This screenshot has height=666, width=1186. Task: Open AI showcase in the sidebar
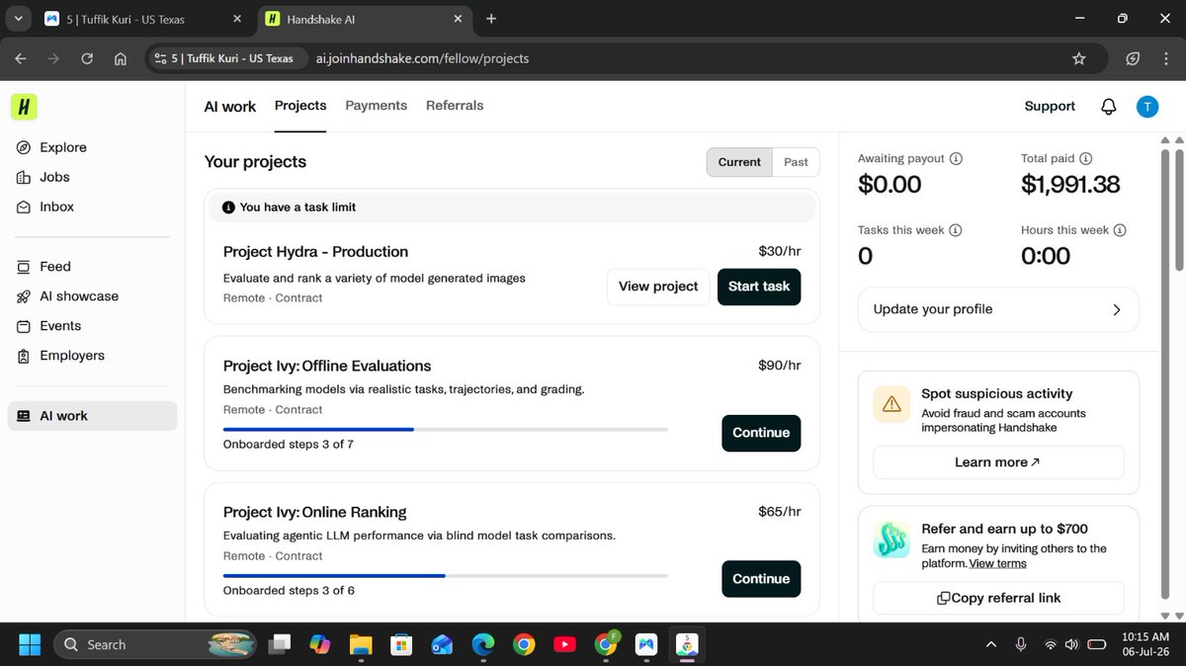(x=67, y=296)
